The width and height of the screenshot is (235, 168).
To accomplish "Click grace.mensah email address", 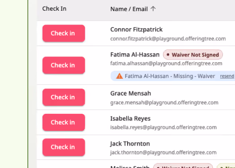I will point(164,103).
